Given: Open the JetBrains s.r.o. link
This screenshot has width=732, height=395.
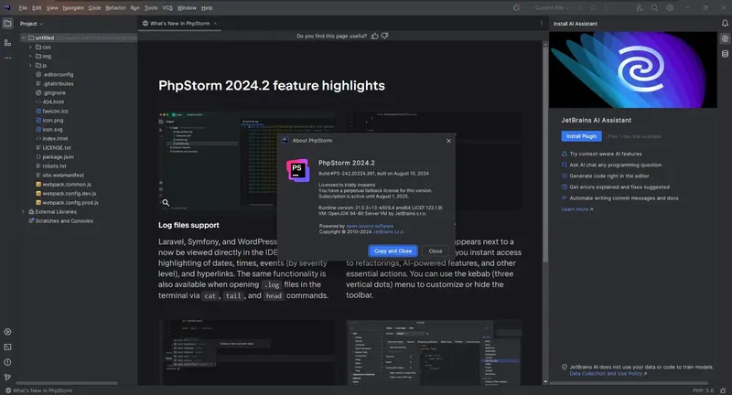Looking at the screenshot, I should coord(388,231).
